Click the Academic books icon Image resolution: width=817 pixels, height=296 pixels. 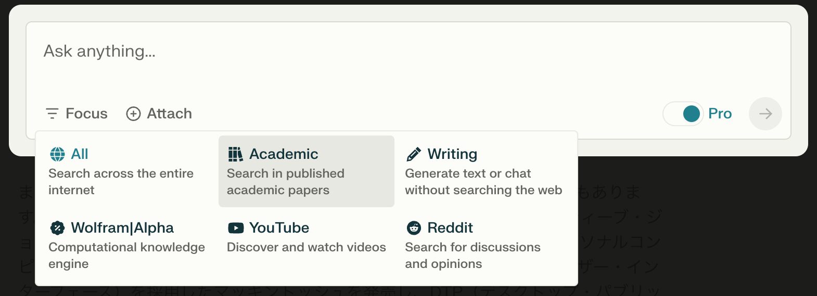[x=235, y=154]
